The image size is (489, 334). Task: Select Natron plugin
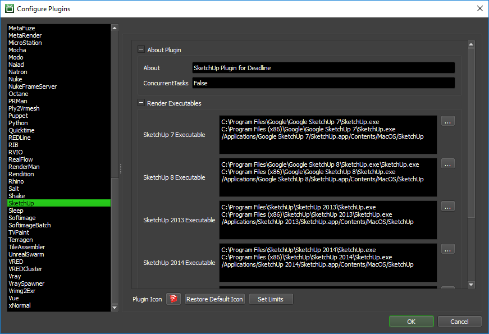(x=59, y=72)
